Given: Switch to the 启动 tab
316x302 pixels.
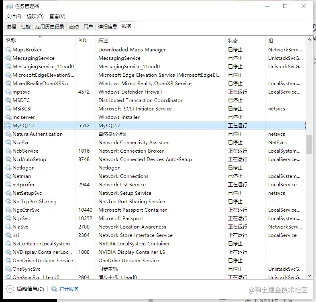Looking at the screenshot, I should (x=73, y=27).
